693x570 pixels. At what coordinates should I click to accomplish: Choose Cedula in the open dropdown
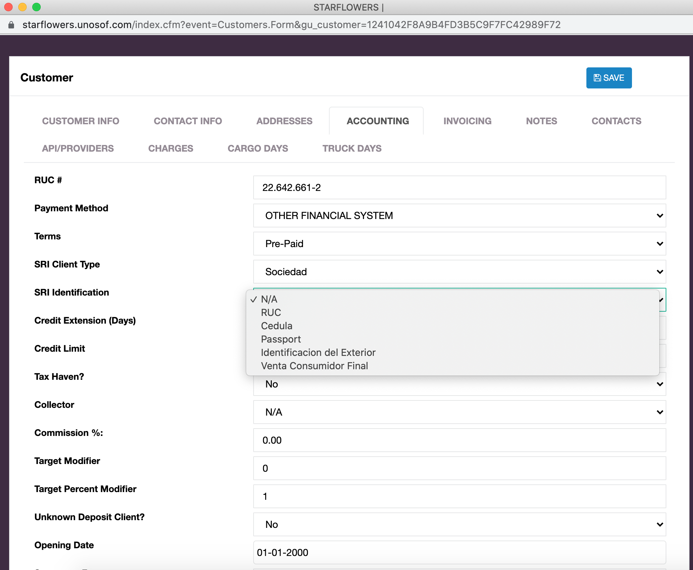(276, 326)
